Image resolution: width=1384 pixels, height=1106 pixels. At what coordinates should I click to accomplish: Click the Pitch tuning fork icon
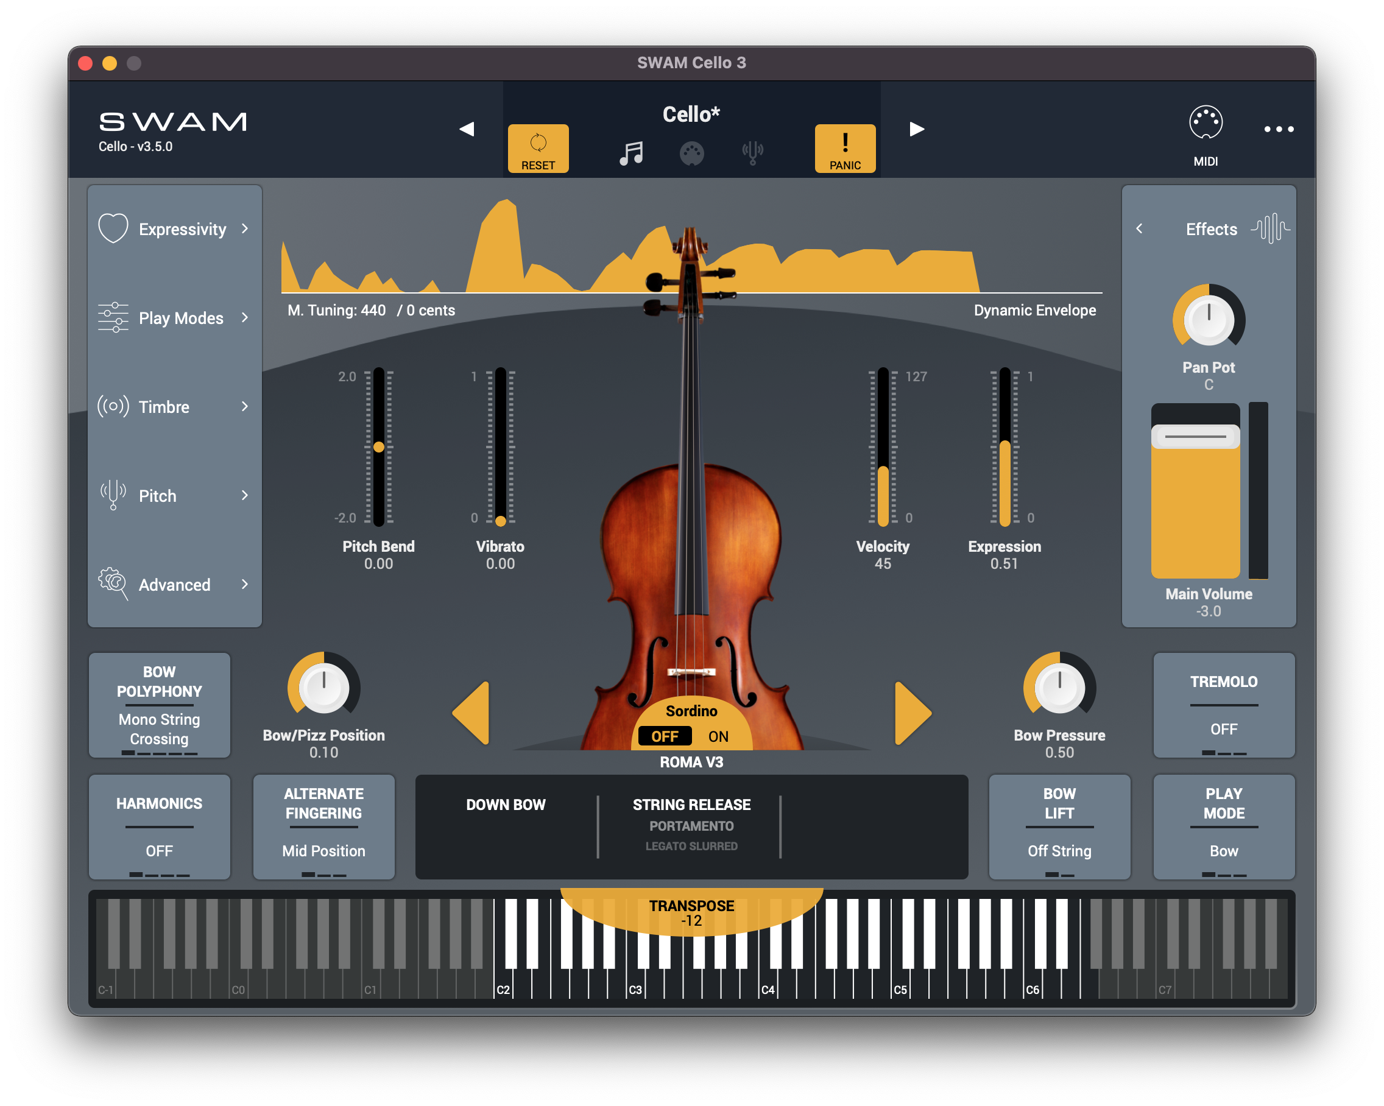[113, 495]
